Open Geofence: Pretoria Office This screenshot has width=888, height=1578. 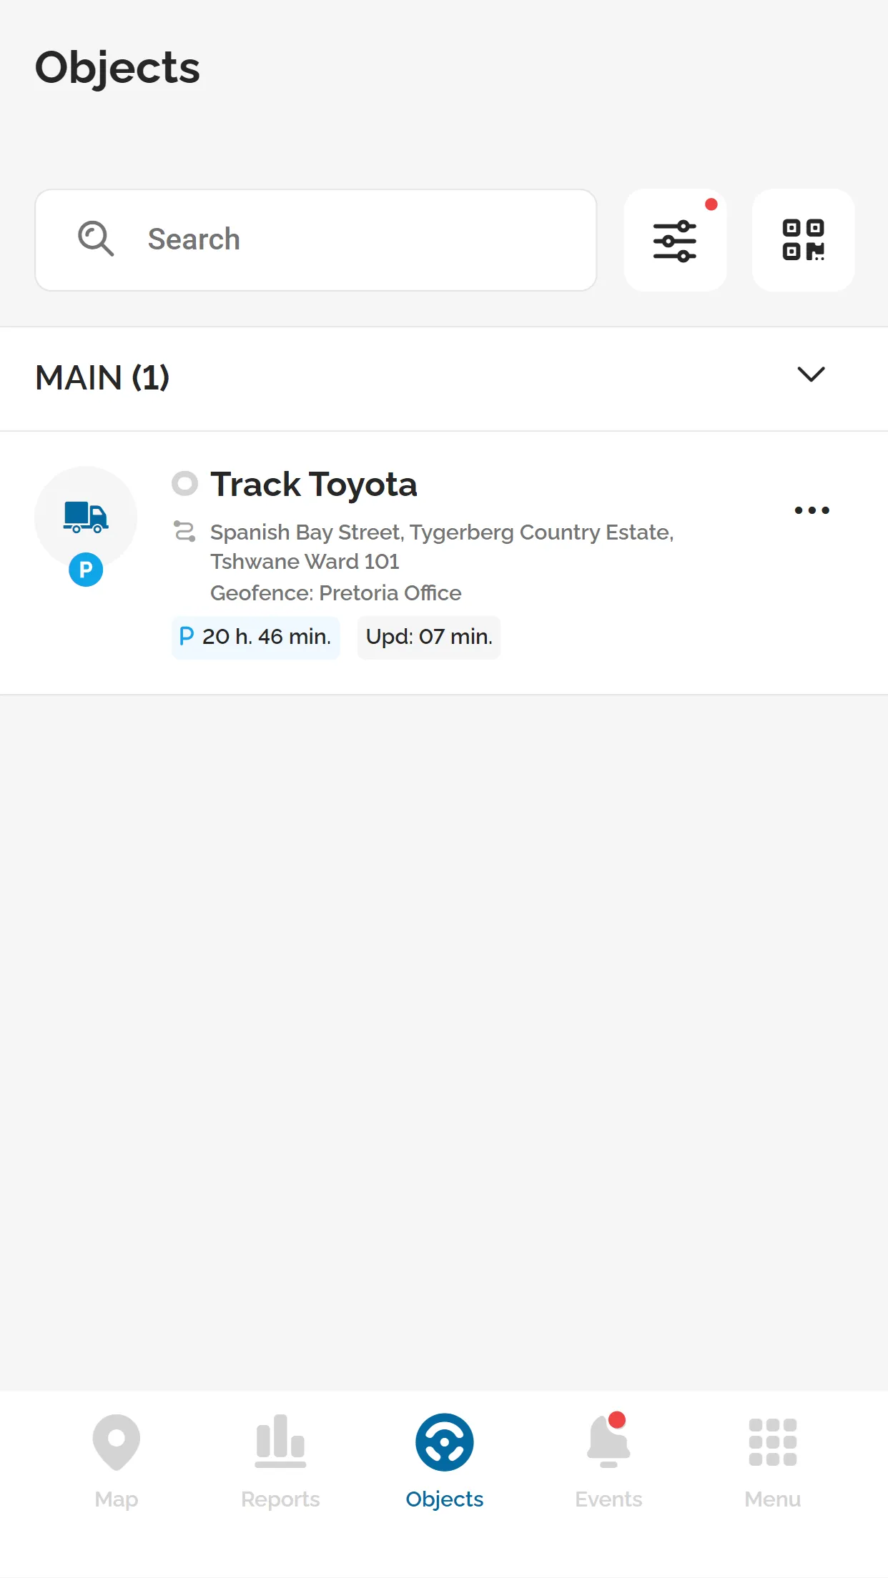point(336,592)
